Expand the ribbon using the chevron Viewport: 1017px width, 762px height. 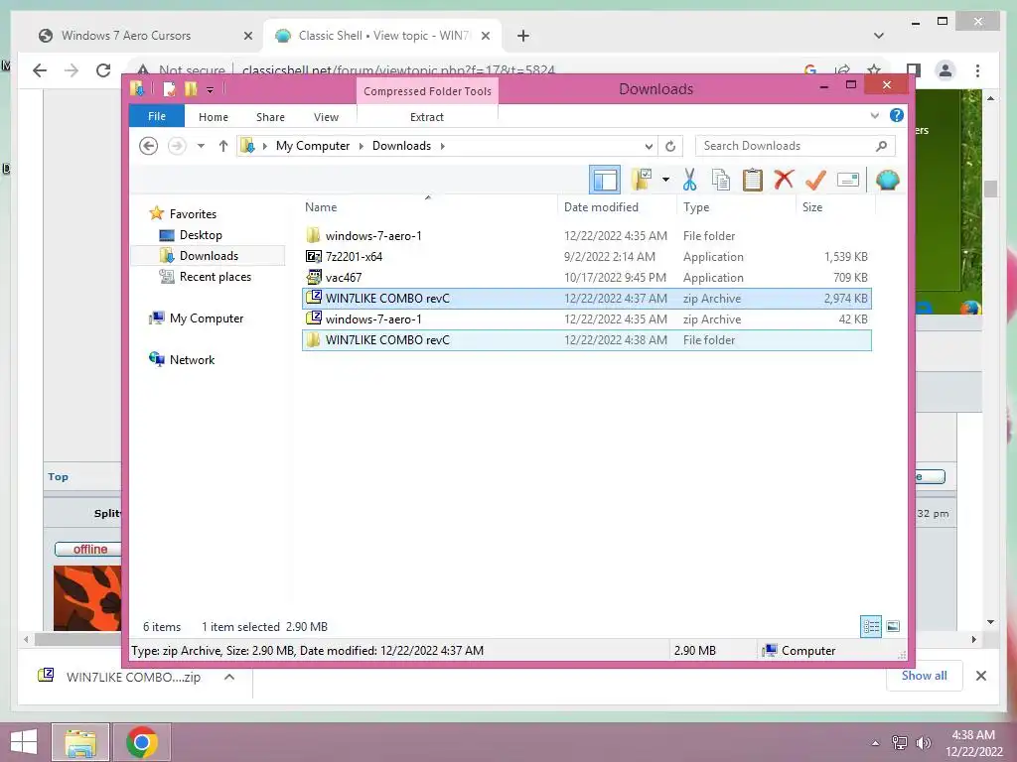coord(874,116)
